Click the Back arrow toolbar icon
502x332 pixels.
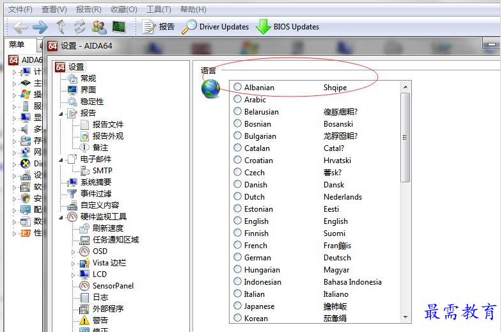[x=21, y=28]
